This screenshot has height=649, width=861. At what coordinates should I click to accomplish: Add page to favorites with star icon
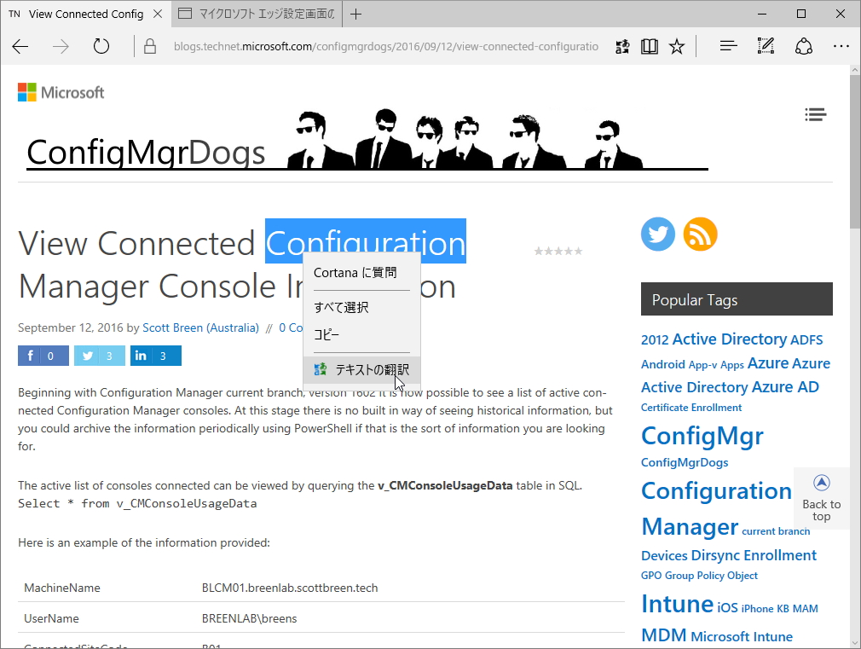(x=677, y=47)
